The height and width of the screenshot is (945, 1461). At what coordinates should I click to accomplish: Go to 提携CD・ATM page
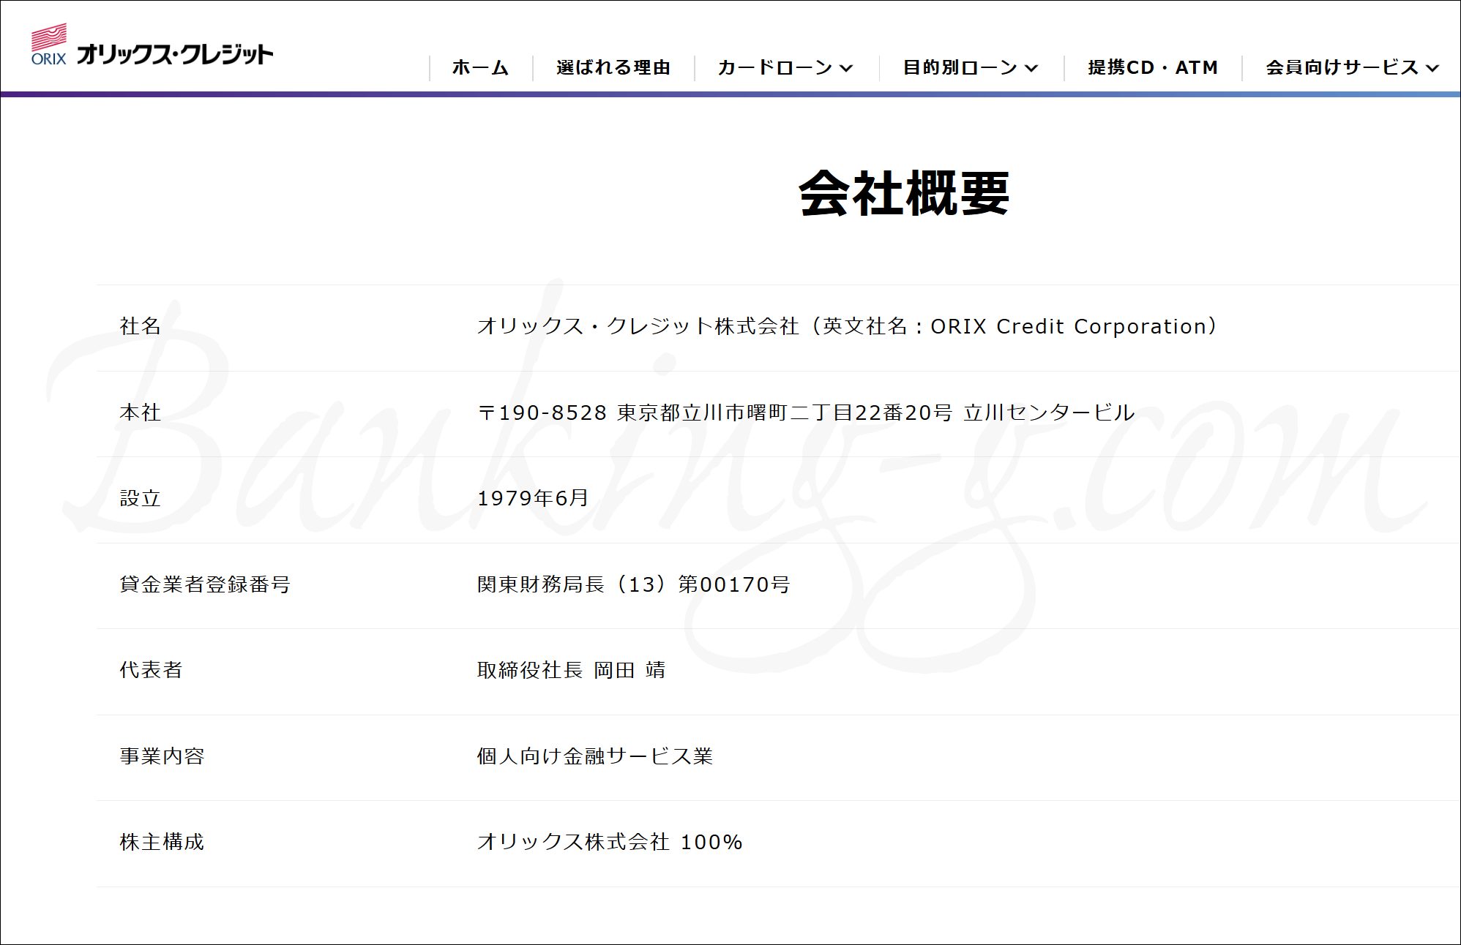(x=1153, y=67)
